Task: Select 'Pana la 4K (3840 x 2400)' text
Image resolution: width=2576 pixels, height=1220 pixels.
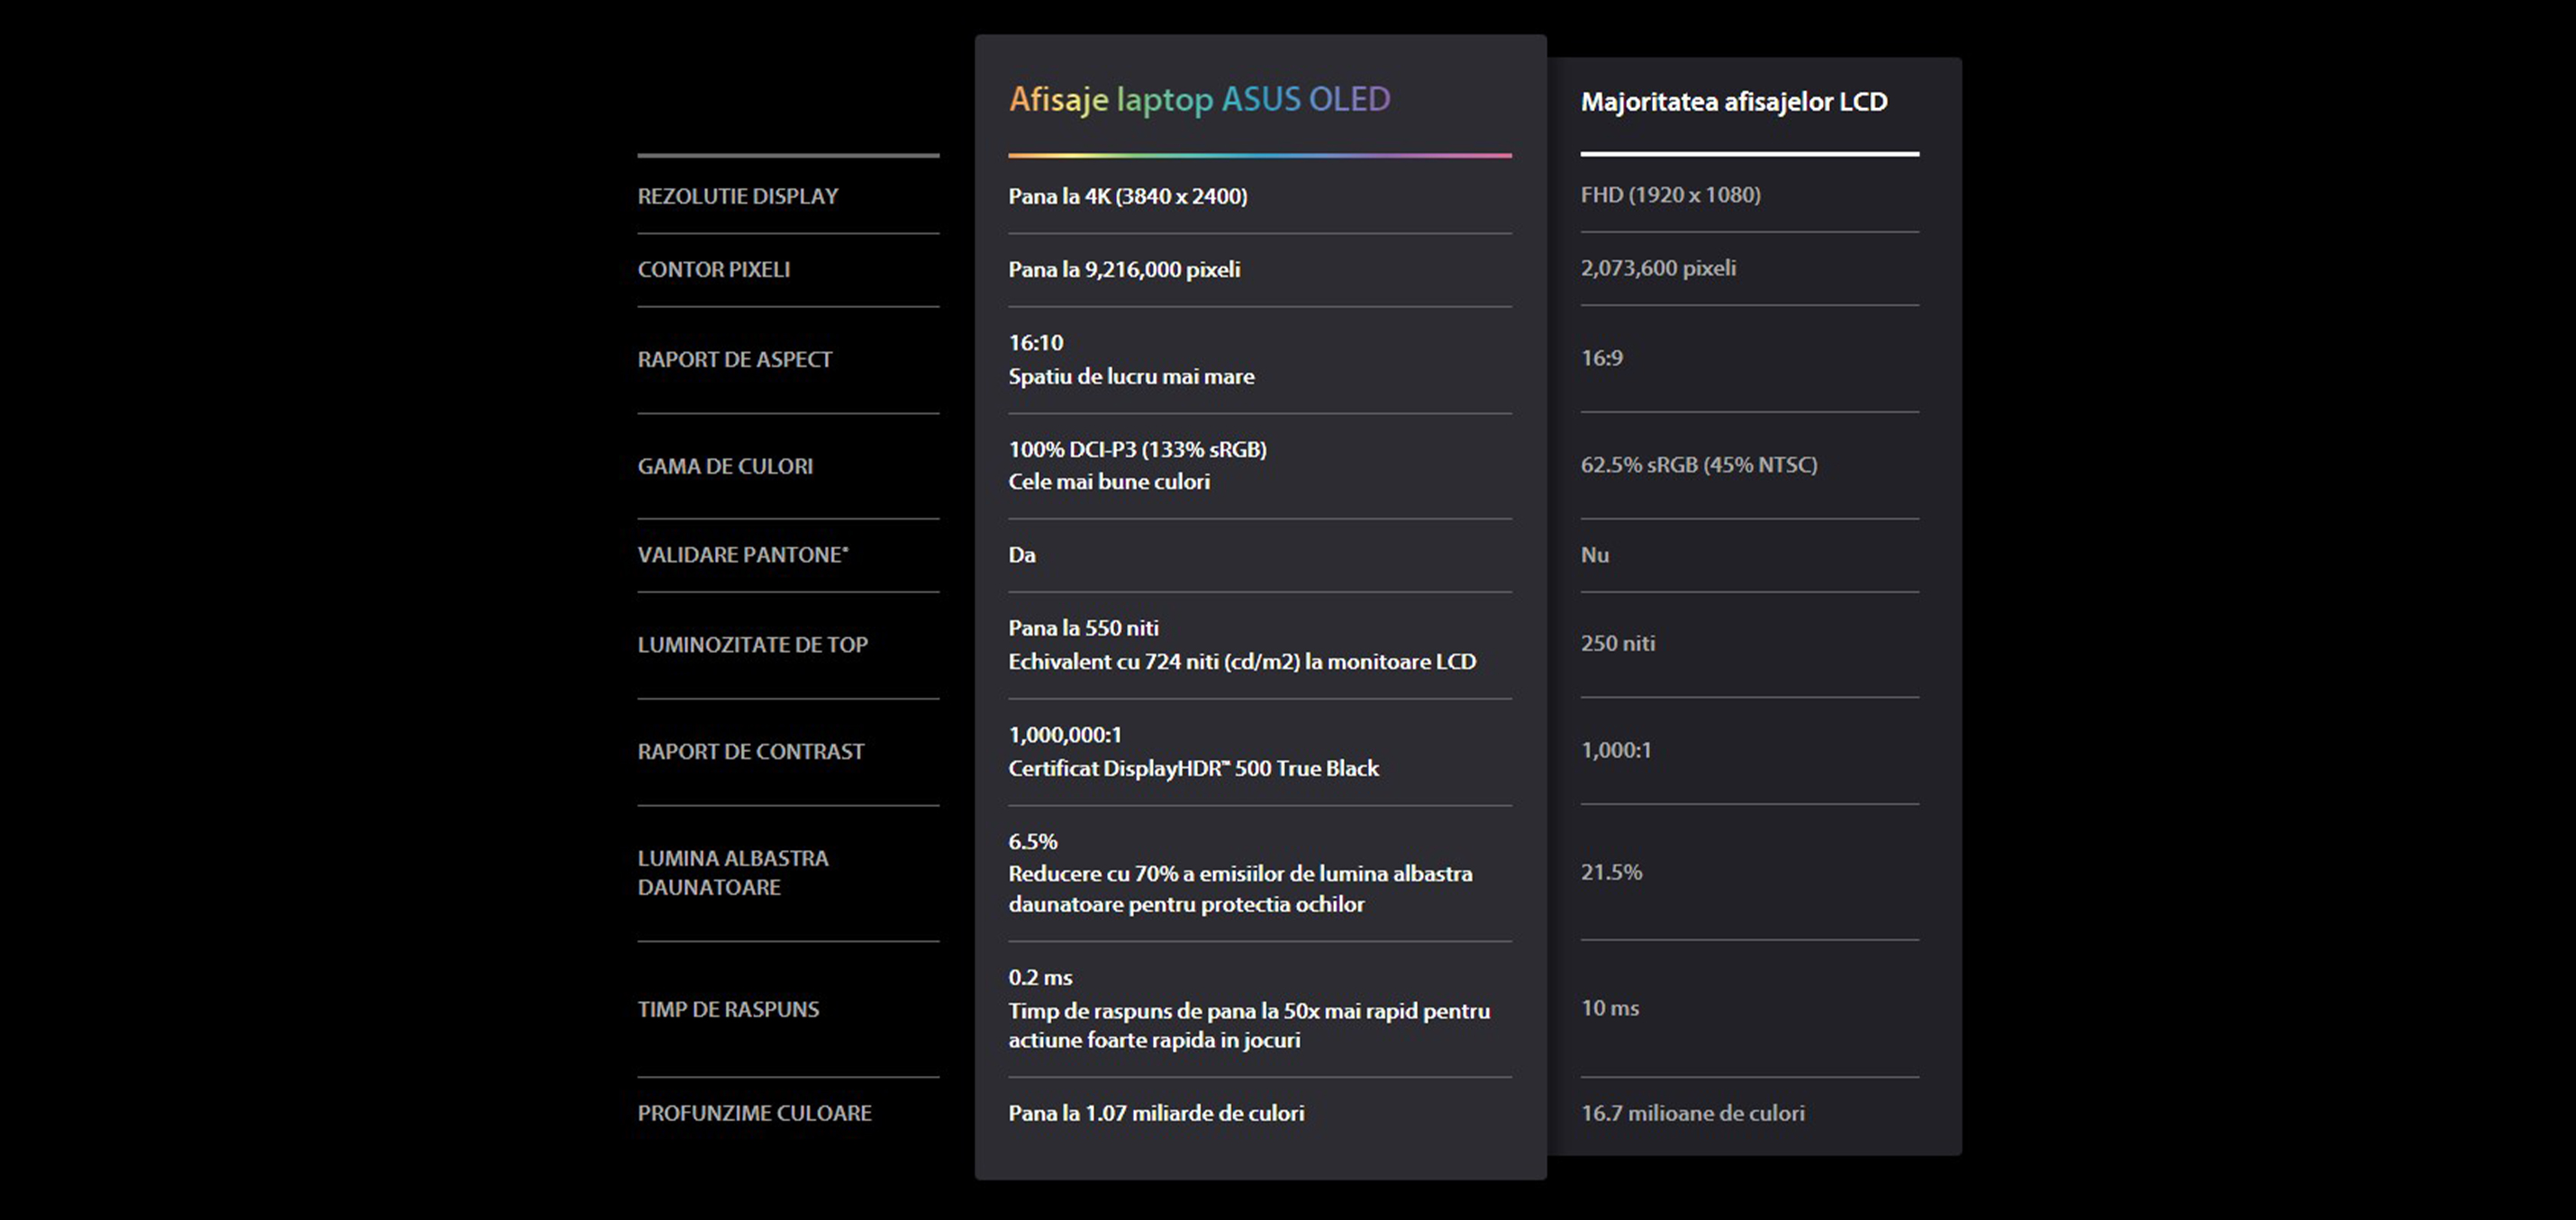Action: coord(1128,196)
